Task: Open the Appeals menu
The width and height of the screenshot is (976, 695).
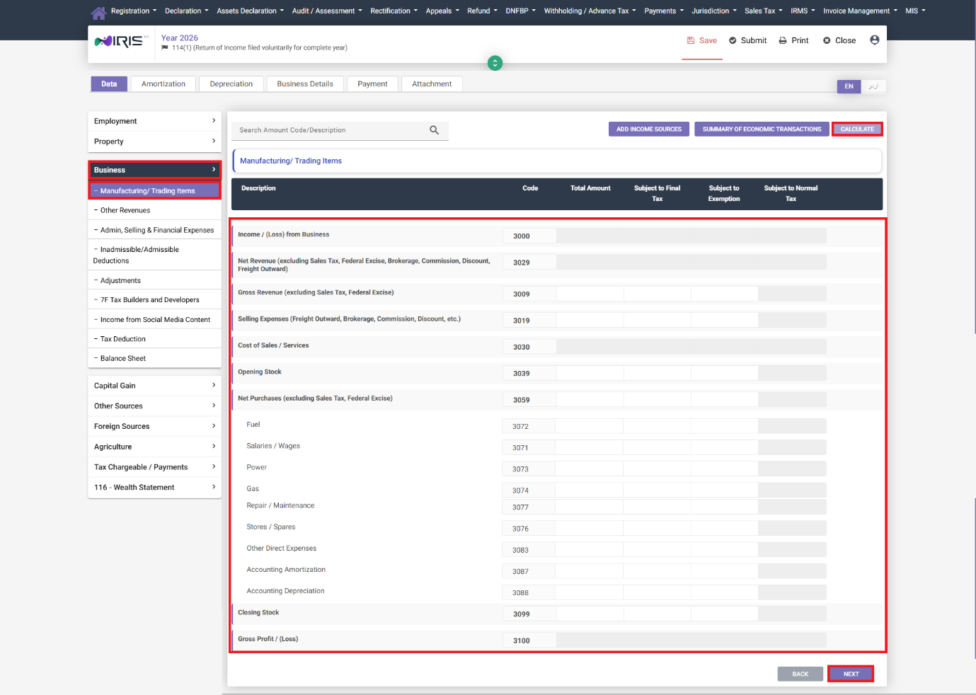Action: pyautogui.click(x=442, y=11)
